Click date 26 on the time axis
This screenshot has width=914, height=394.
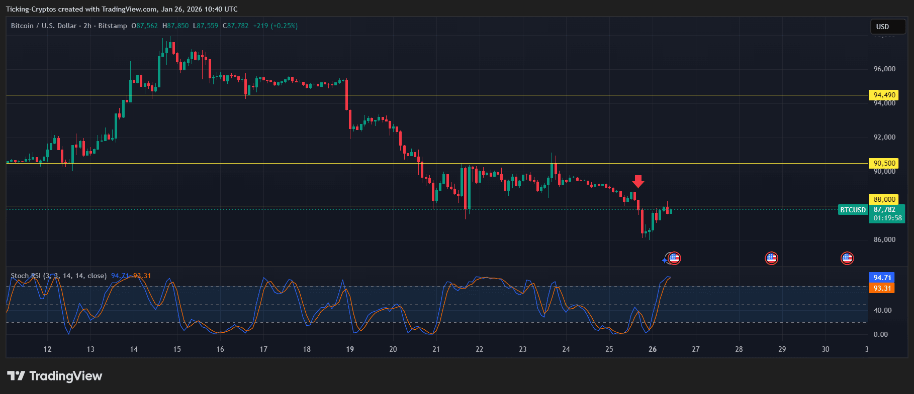[653, 349]
